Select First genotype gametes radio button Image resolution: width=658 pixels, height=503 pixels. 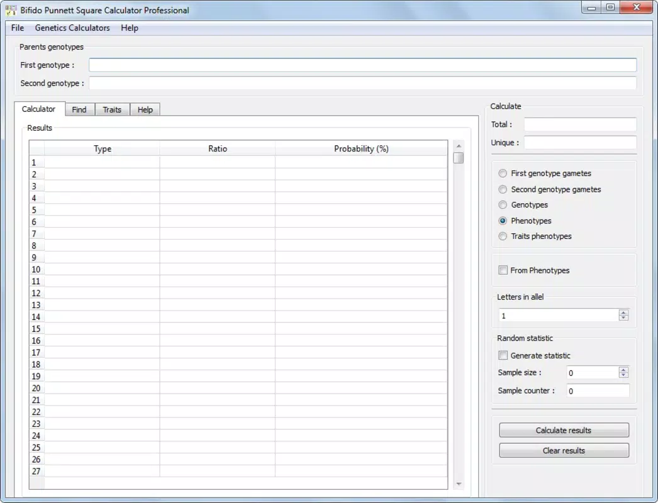(503, 174)
